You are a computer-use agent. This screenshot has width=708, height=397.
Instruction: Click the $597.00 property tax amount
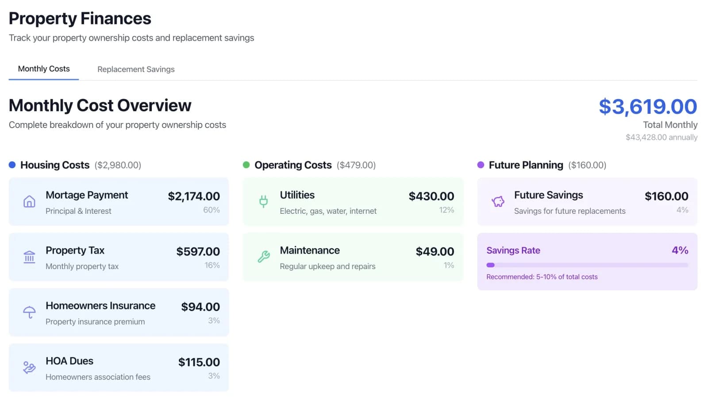[x=198, y=251]
